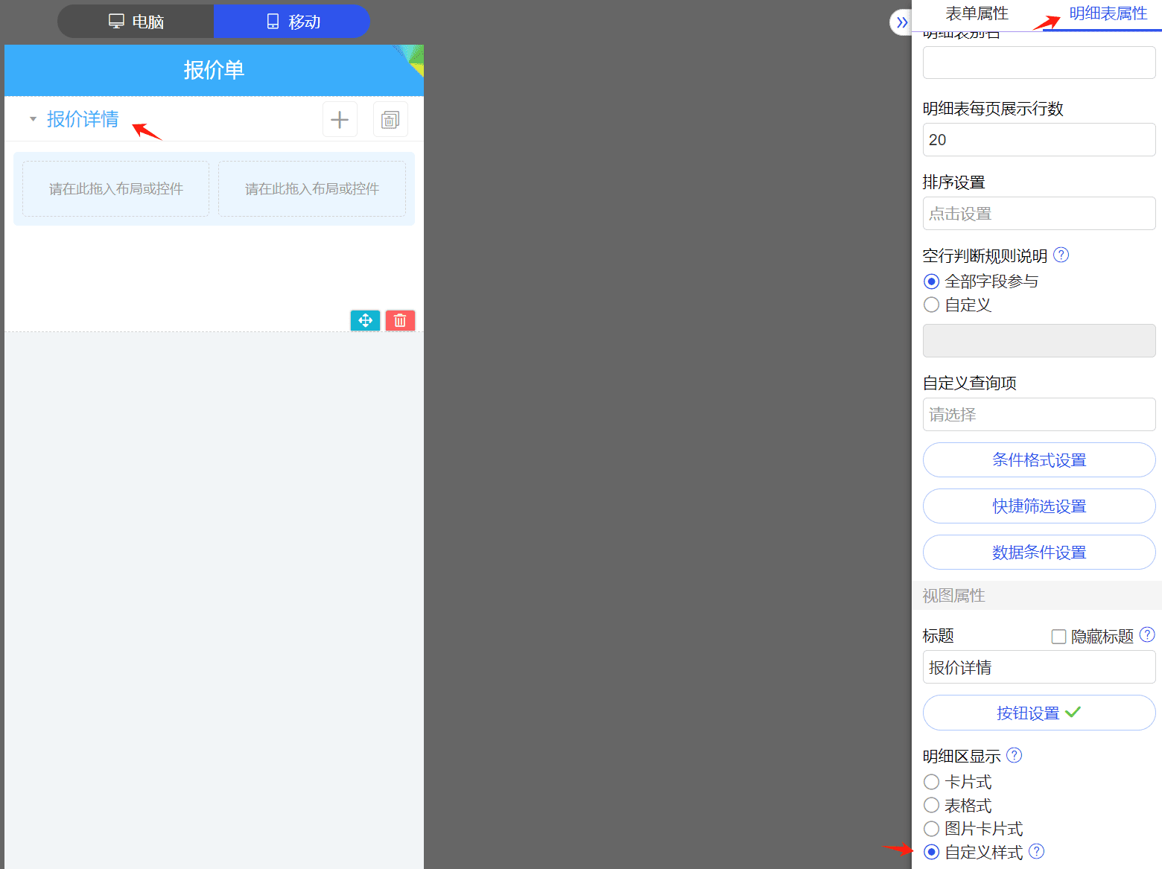Select 自定义样式 display radio

pos(931,852)
